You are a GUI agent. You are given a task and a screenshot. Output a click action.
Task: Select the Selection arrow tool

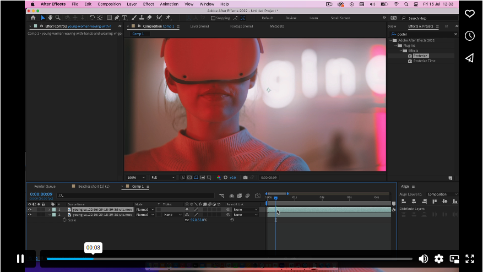[x=43, y=18]
